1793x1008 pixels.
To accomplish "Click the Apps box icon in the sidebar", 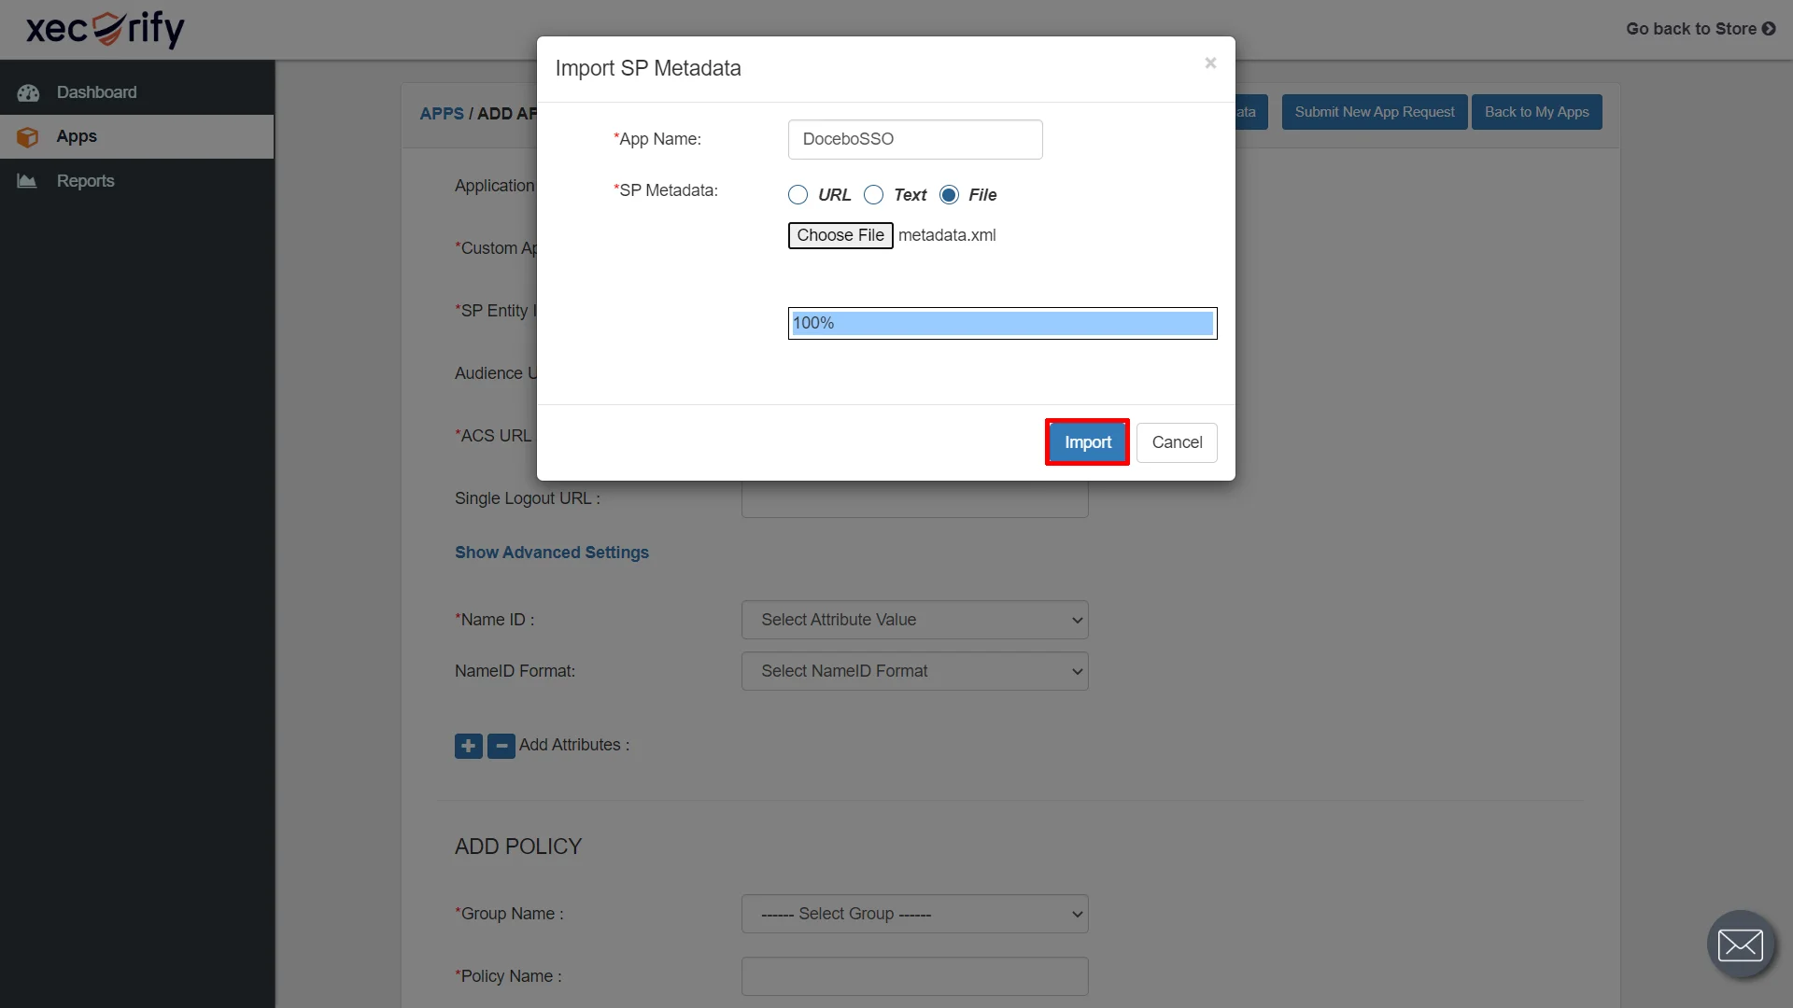I will (x=28, y=136).
